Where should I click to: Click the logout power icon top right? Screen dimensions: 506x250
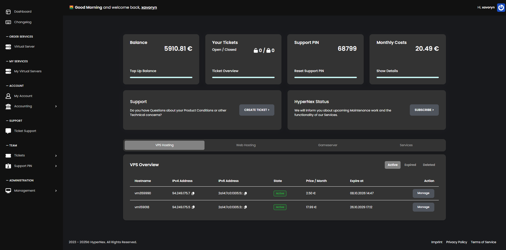tap(501, 7)
